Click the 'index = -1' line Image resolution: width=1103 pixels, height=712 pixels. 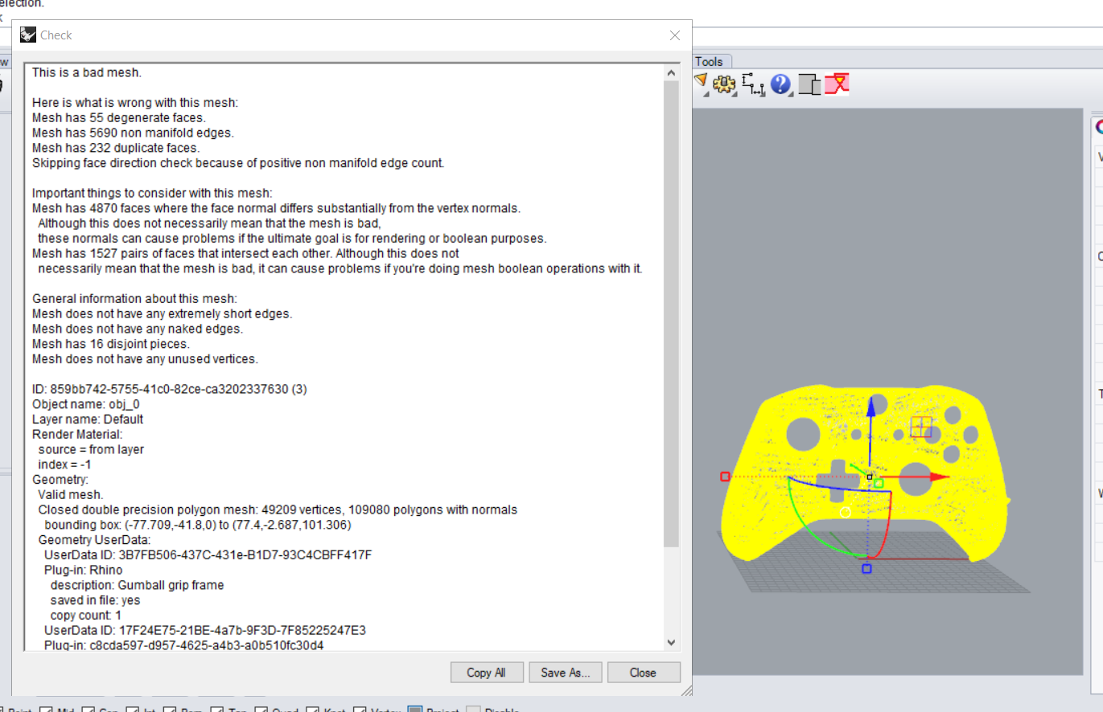[x=61, y=464]
